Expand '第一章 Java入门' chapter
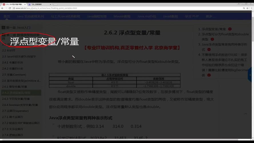Image resolution: width=254 pixels, height=143 pixels. [18, 27]
